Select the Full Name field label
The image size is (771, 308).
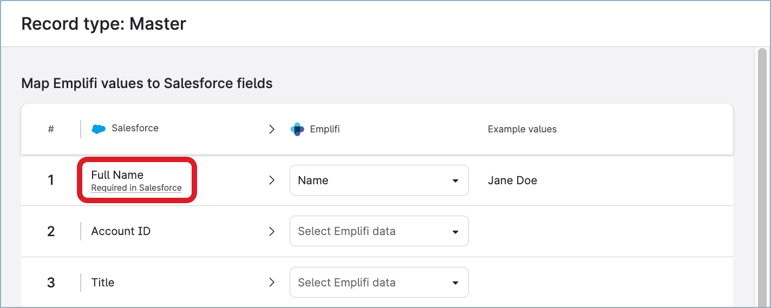117,175
